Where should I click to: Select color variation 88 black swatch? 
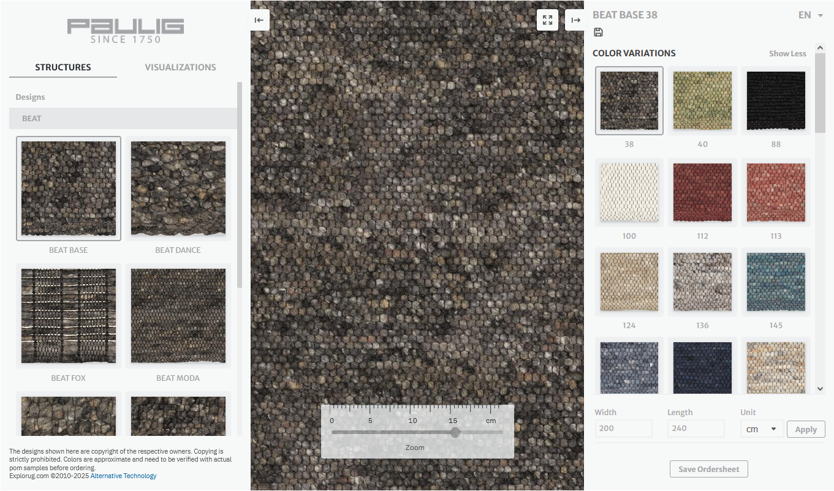tap(776, 100)
